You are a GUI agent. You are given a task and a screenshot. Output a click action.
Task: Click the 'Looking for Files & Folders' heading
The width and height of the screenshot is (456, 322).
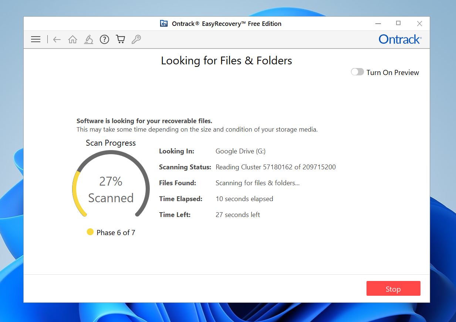(226, 61)
